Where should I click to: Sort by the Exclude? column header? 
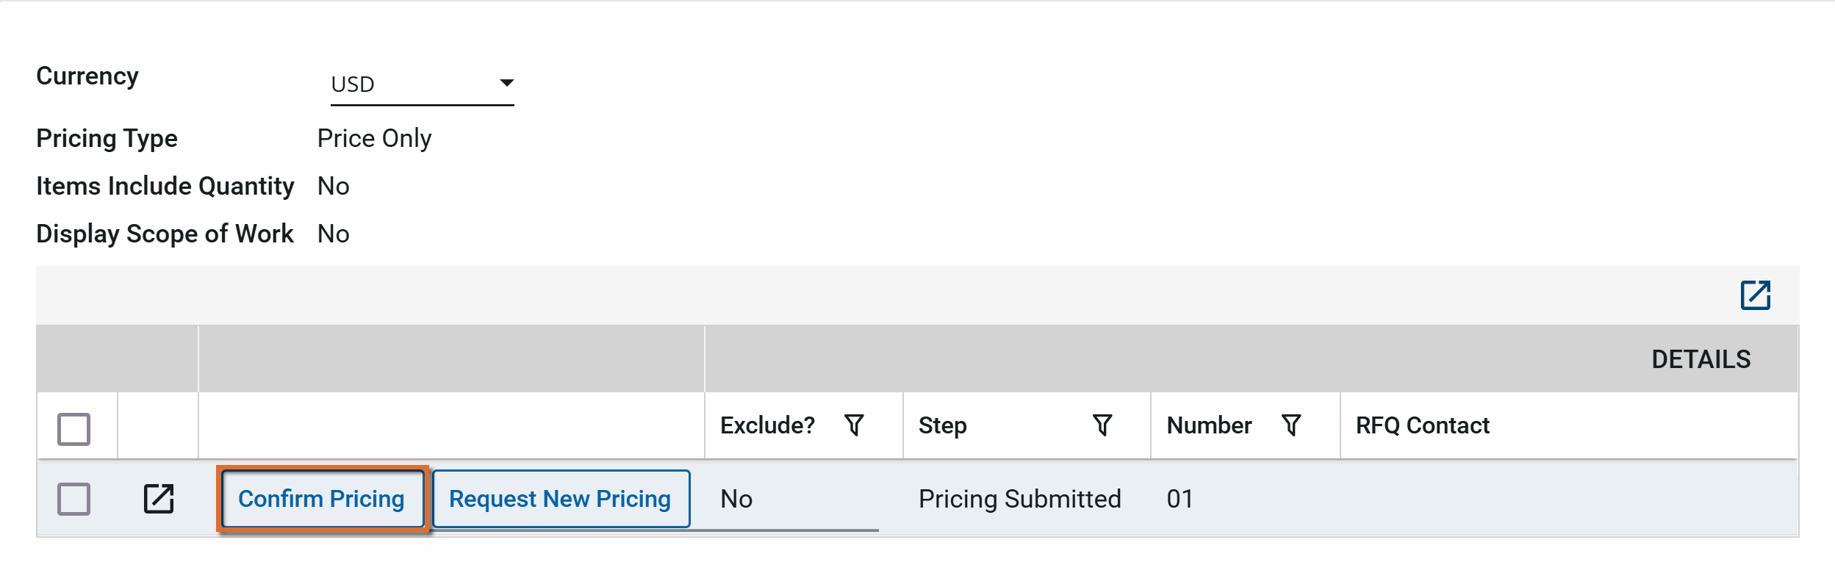tap(767, 425)
